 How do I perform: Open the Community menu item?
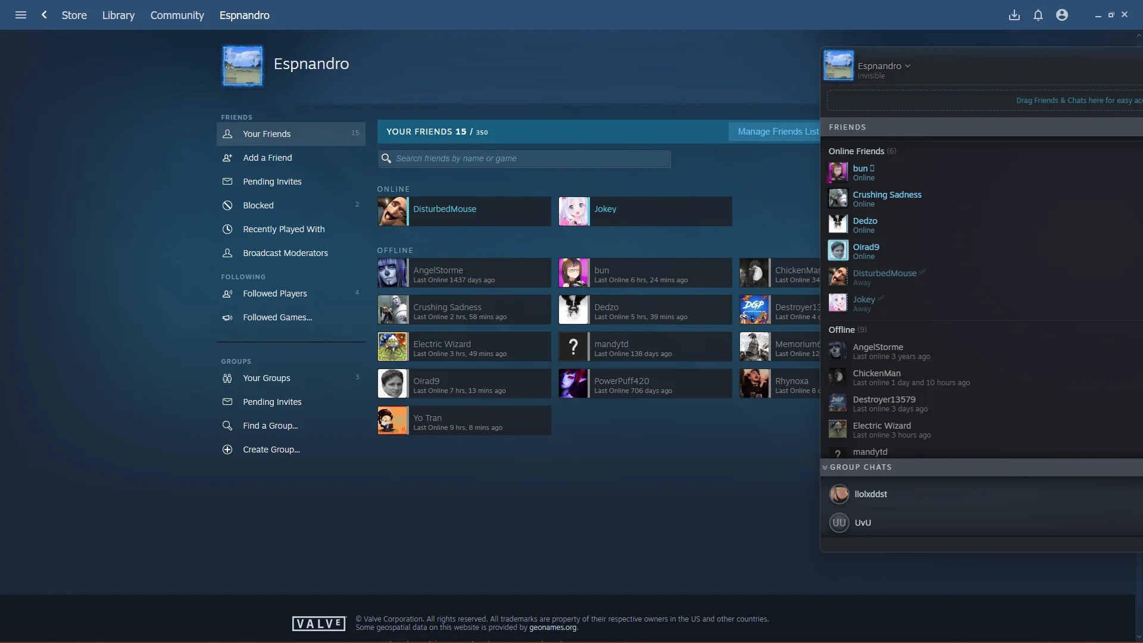pyautogui.click(x=177, y=15)
